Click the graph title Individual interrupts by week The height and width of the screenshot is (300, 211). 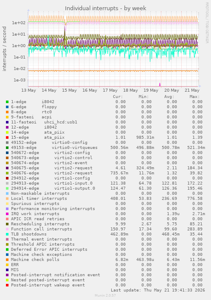click(105, 8)
